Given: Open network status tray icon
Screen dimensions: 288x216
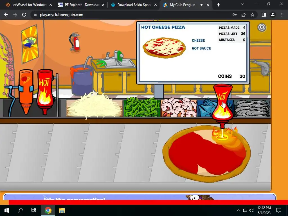Looking at the screenshot, I should (x=245, y=210).
